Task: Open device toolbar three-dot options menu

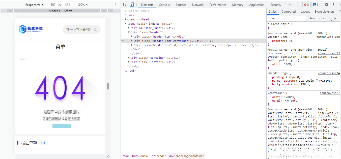Action: (116, 5)
